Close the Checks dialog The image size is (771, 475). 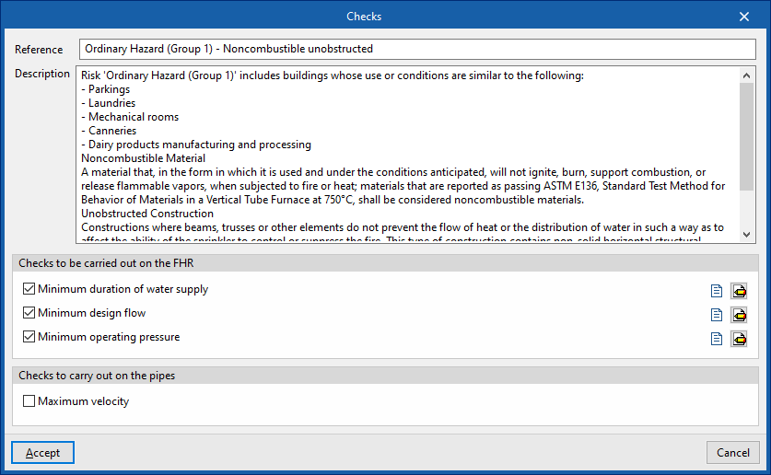(744, 17)
